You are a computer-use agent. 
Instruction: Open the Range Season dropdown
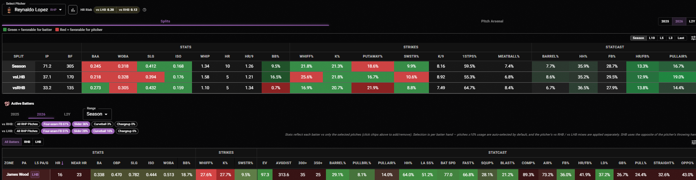[x=97, y=114]
